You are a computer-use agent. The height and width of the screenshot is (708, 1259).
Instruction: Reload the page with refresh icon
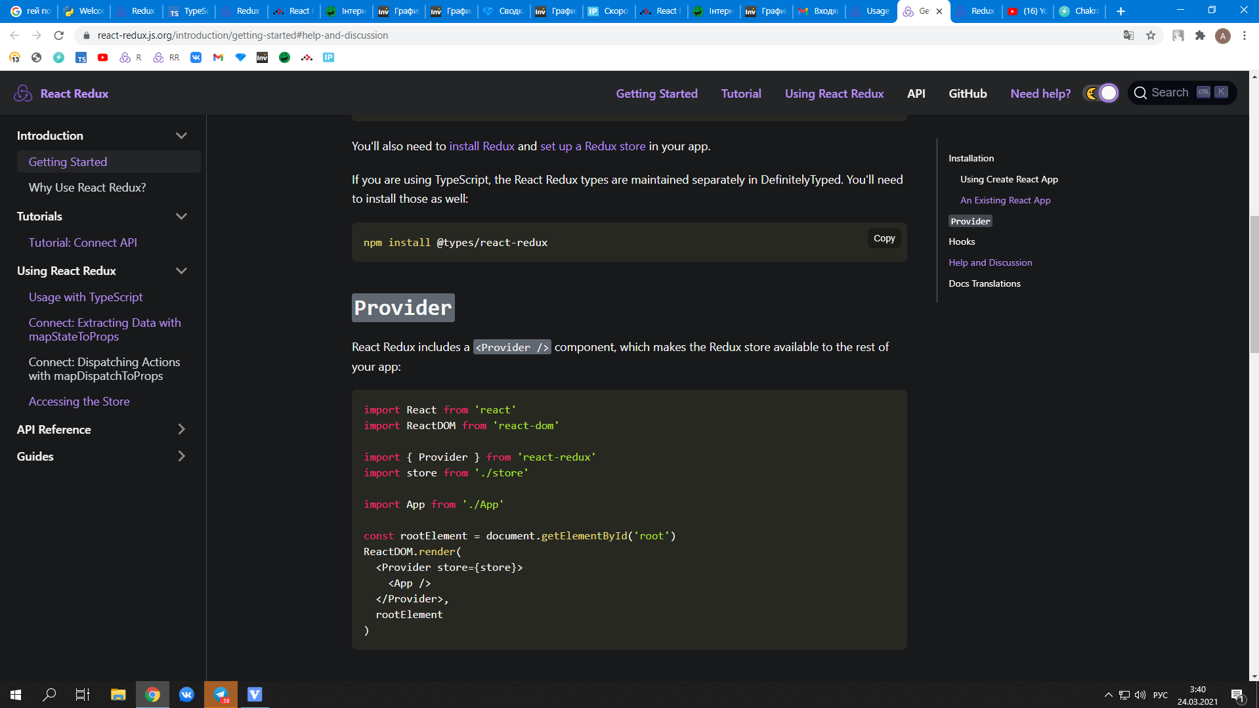pyautogui.click(x=59, y=35)
